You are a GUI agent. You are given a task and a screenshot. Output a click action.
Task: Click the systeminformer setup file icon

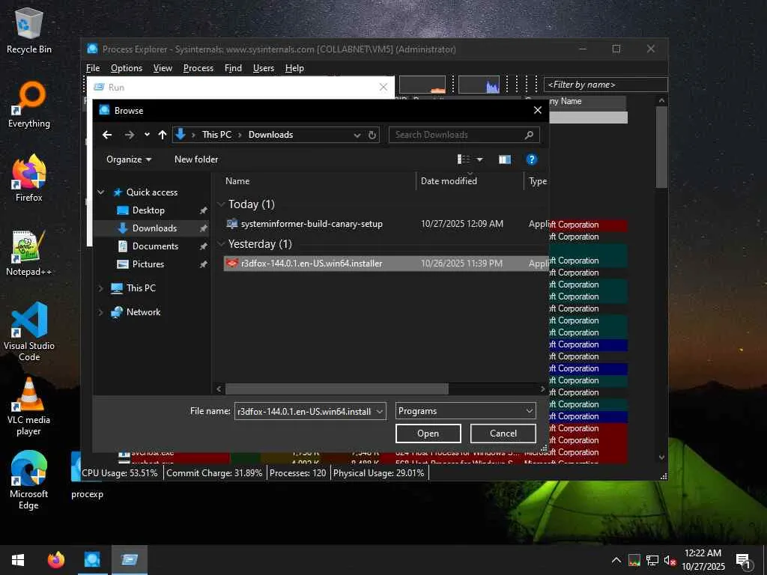[232, 223]
